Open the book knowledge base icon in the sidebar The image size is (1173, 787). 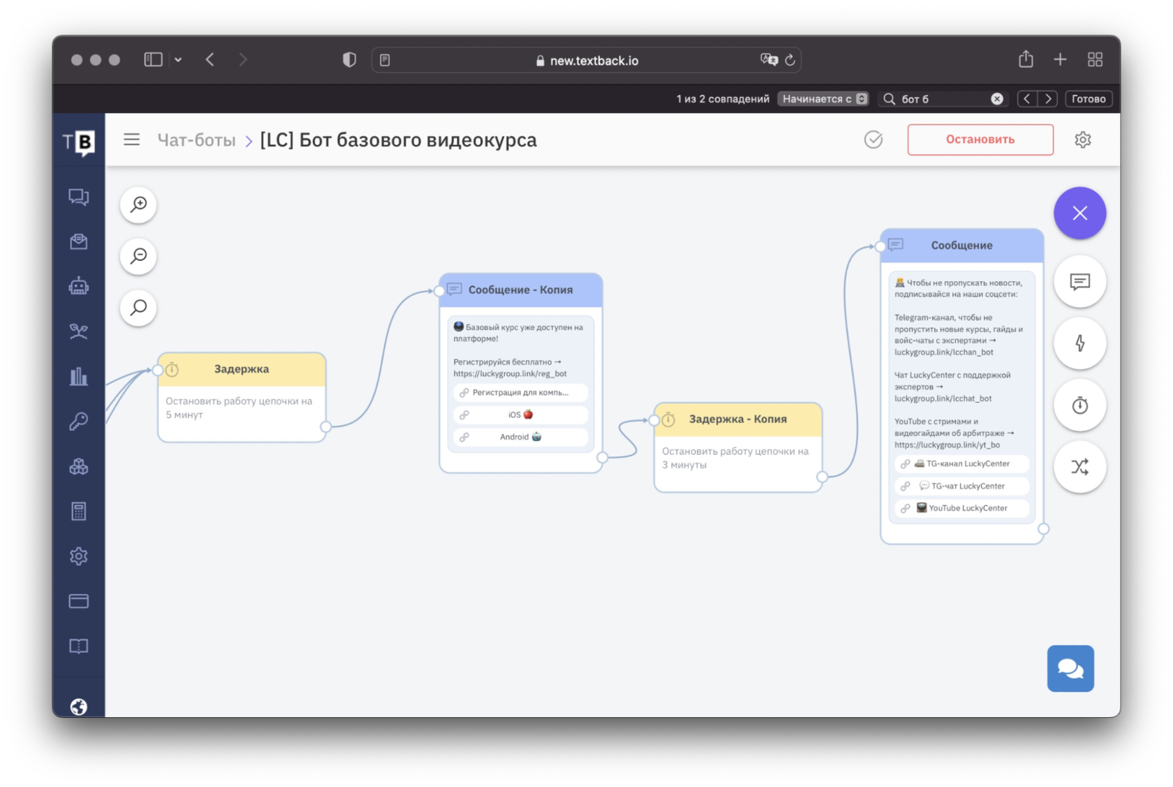79,646
